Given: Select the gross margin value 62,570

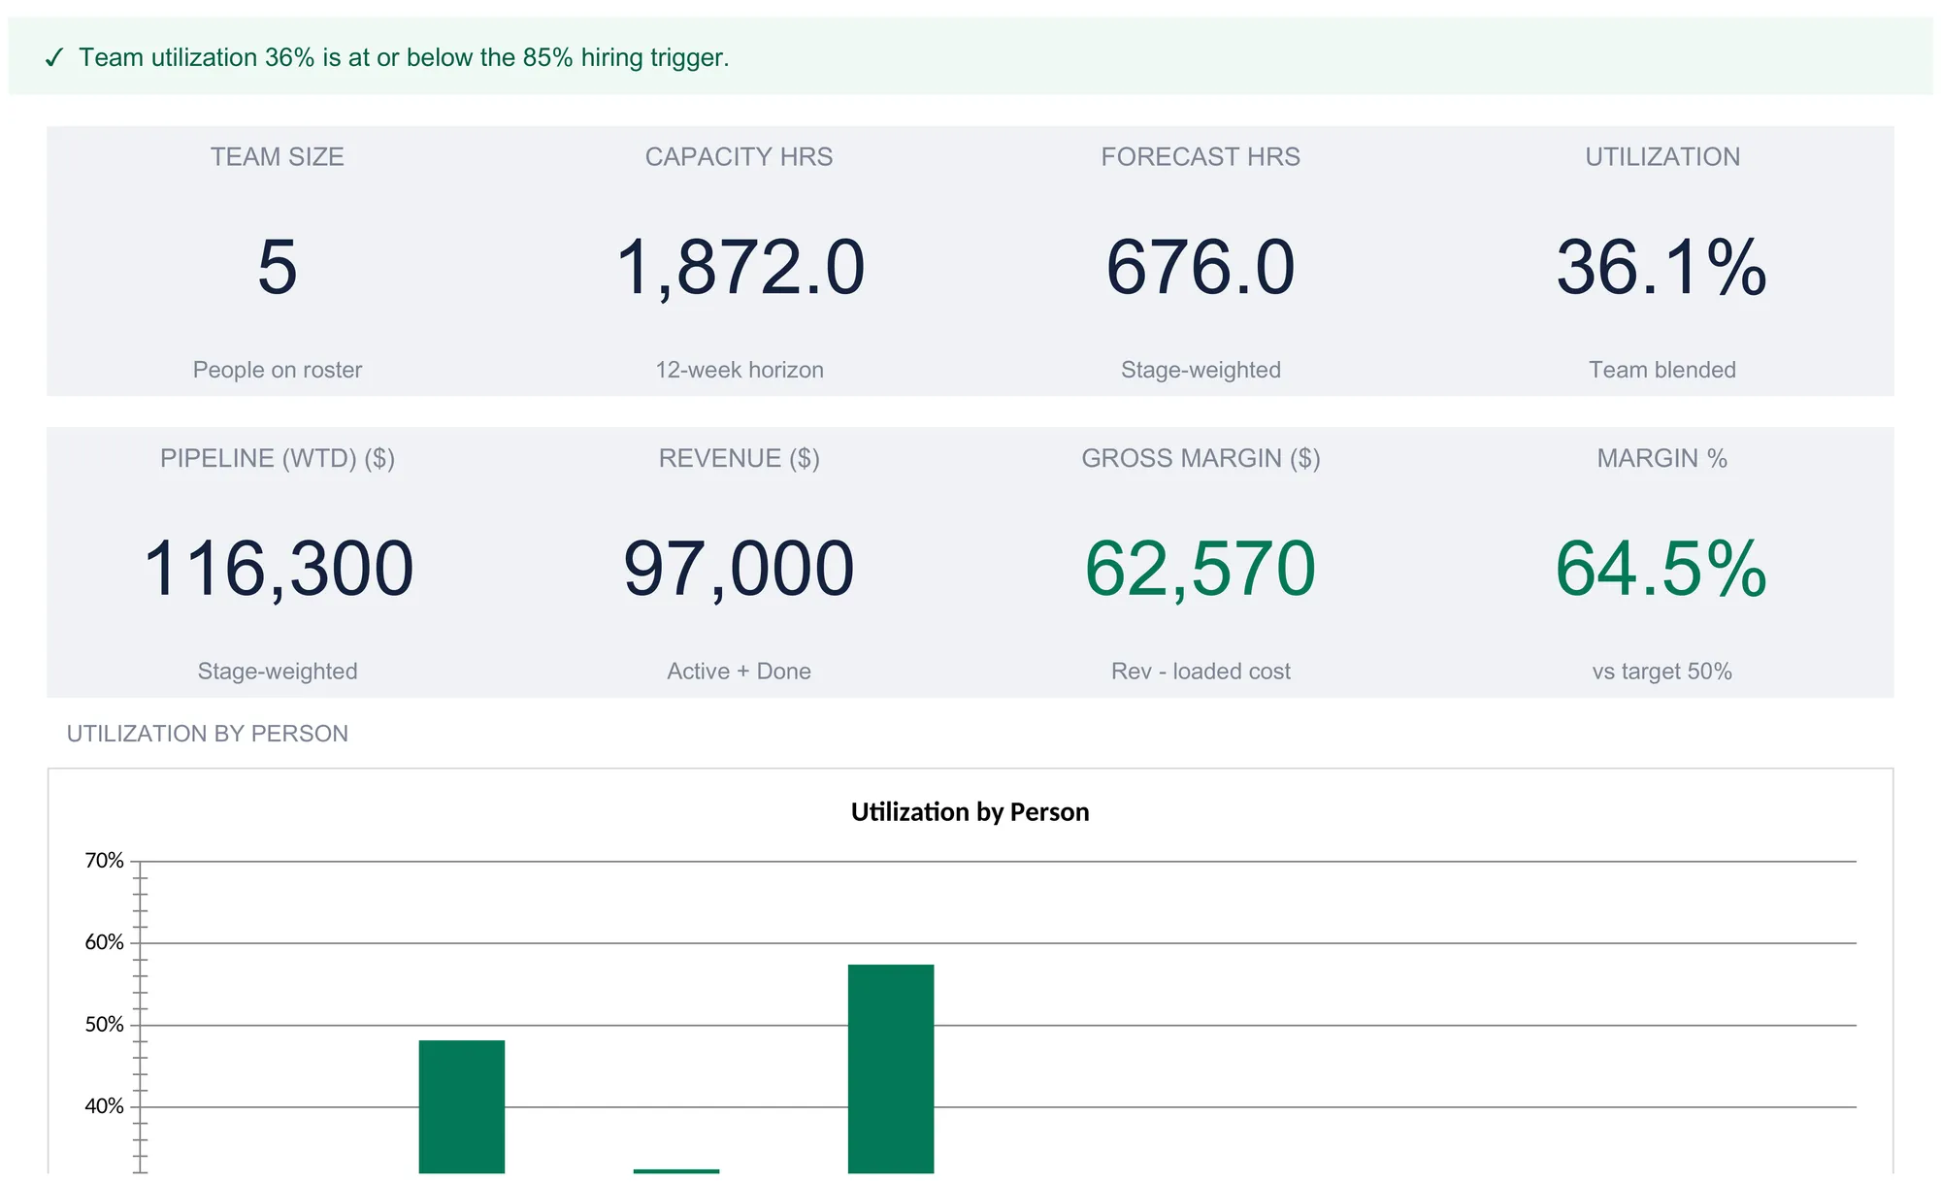Looking at the screenshot, I should click(1201, 570).
